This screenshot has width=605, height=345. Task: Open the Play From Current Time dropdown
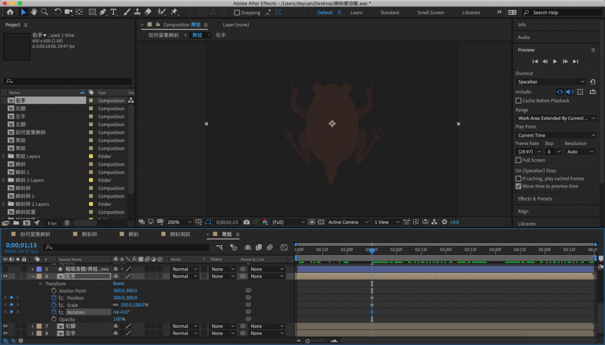556,135
